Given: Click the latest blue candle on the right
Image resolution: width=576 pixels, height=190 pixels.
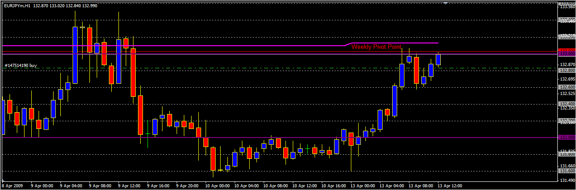Looking at the screenshot, I should coord(438,59).
